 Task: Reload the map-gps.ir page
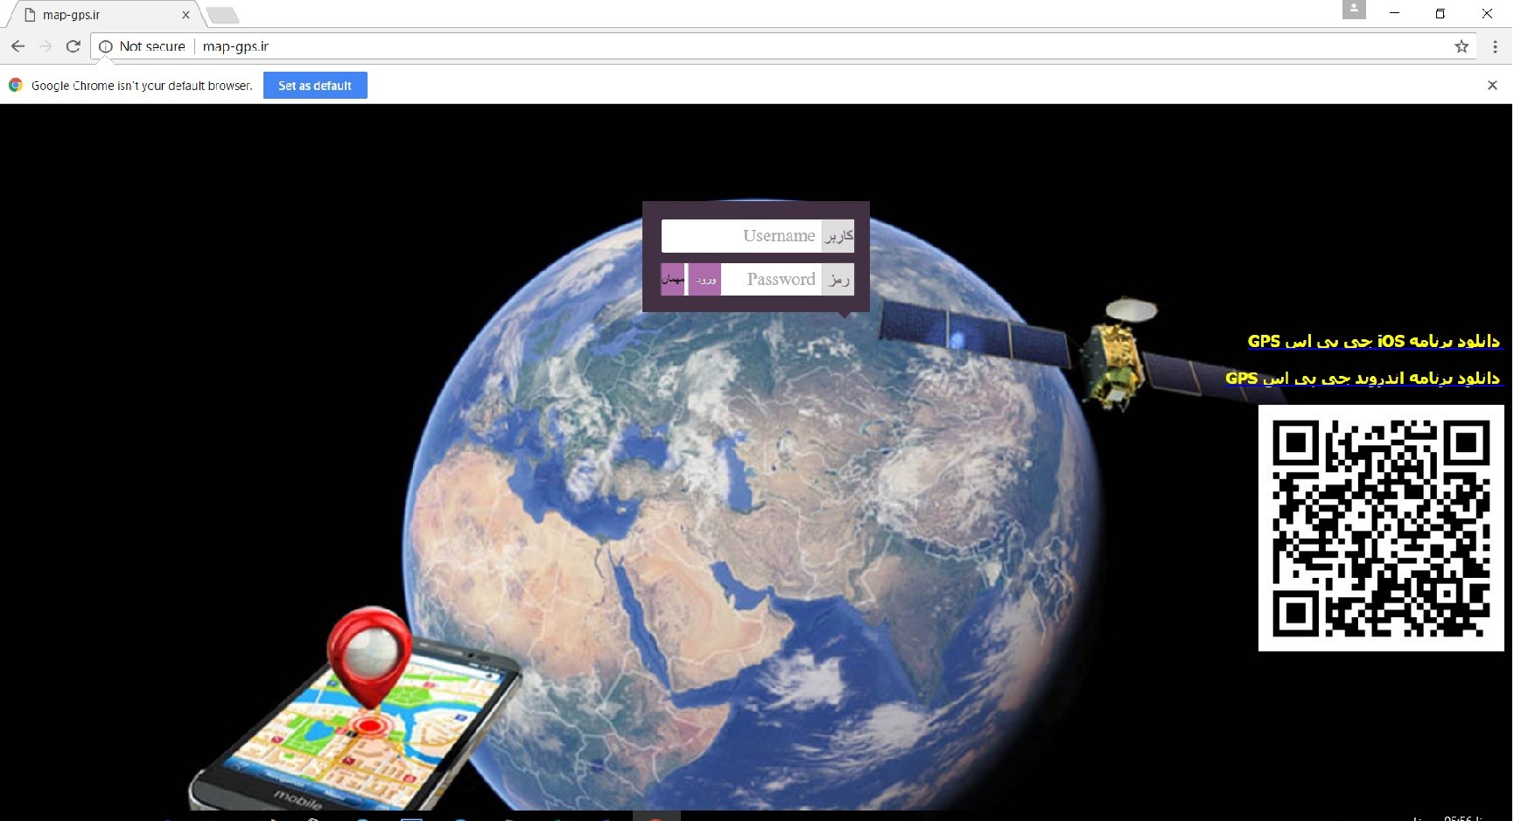coord(74,46)
